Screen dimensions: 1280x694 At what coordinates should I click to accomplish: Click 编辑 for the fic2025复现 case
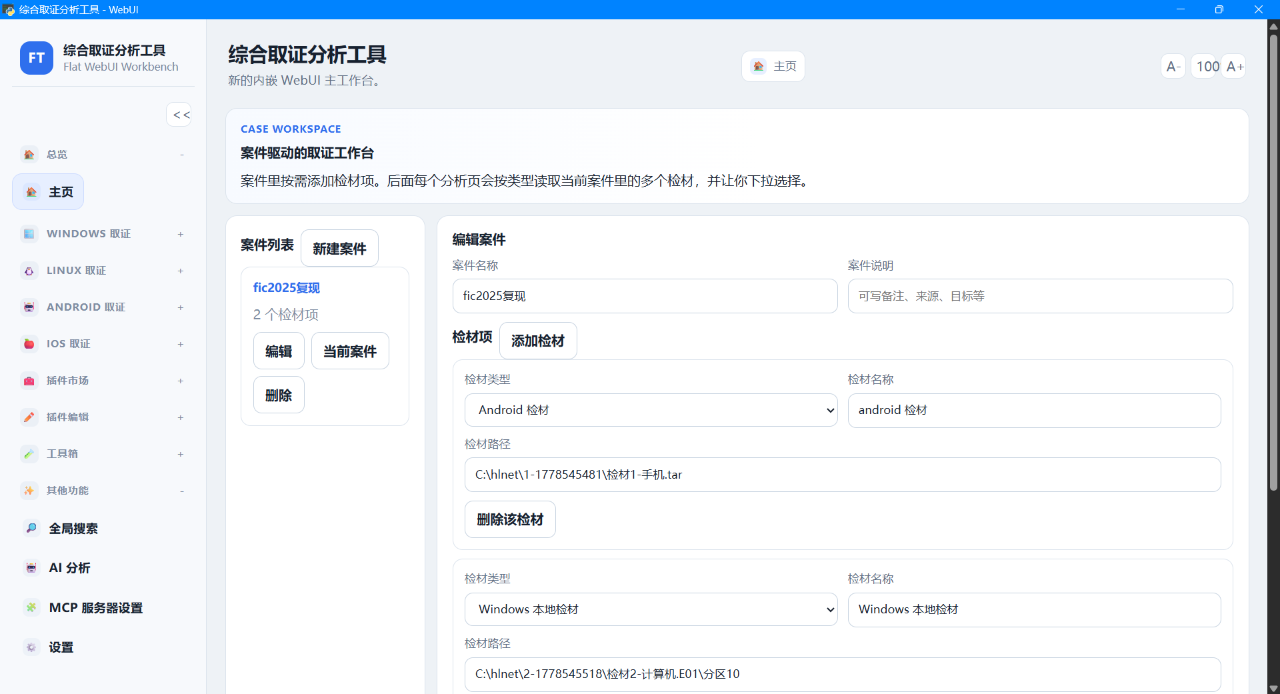[279, 351]
